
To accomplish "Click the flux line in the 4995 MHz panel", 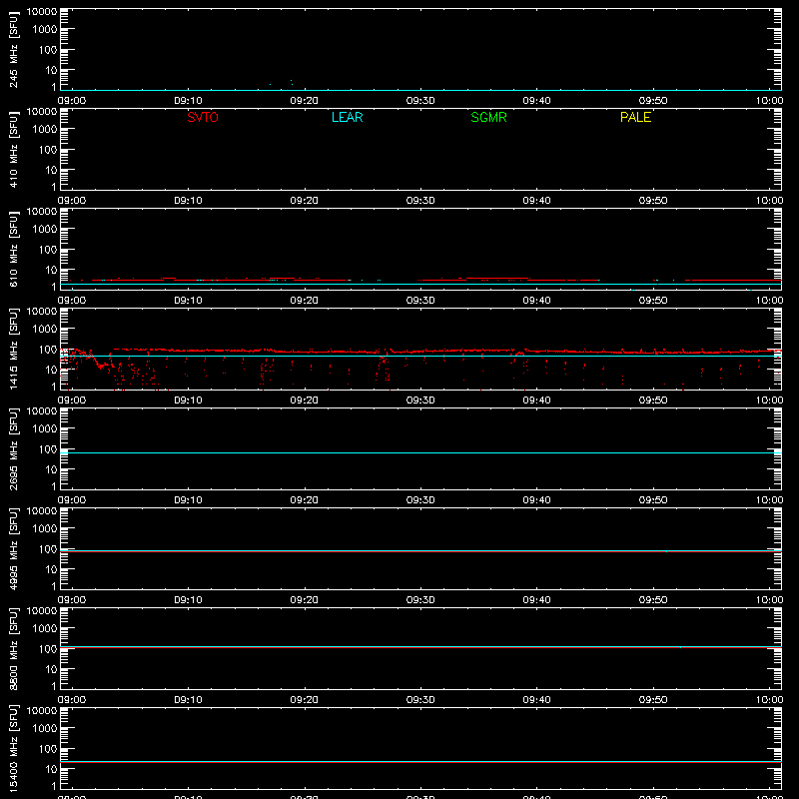I will click(420, 551).
